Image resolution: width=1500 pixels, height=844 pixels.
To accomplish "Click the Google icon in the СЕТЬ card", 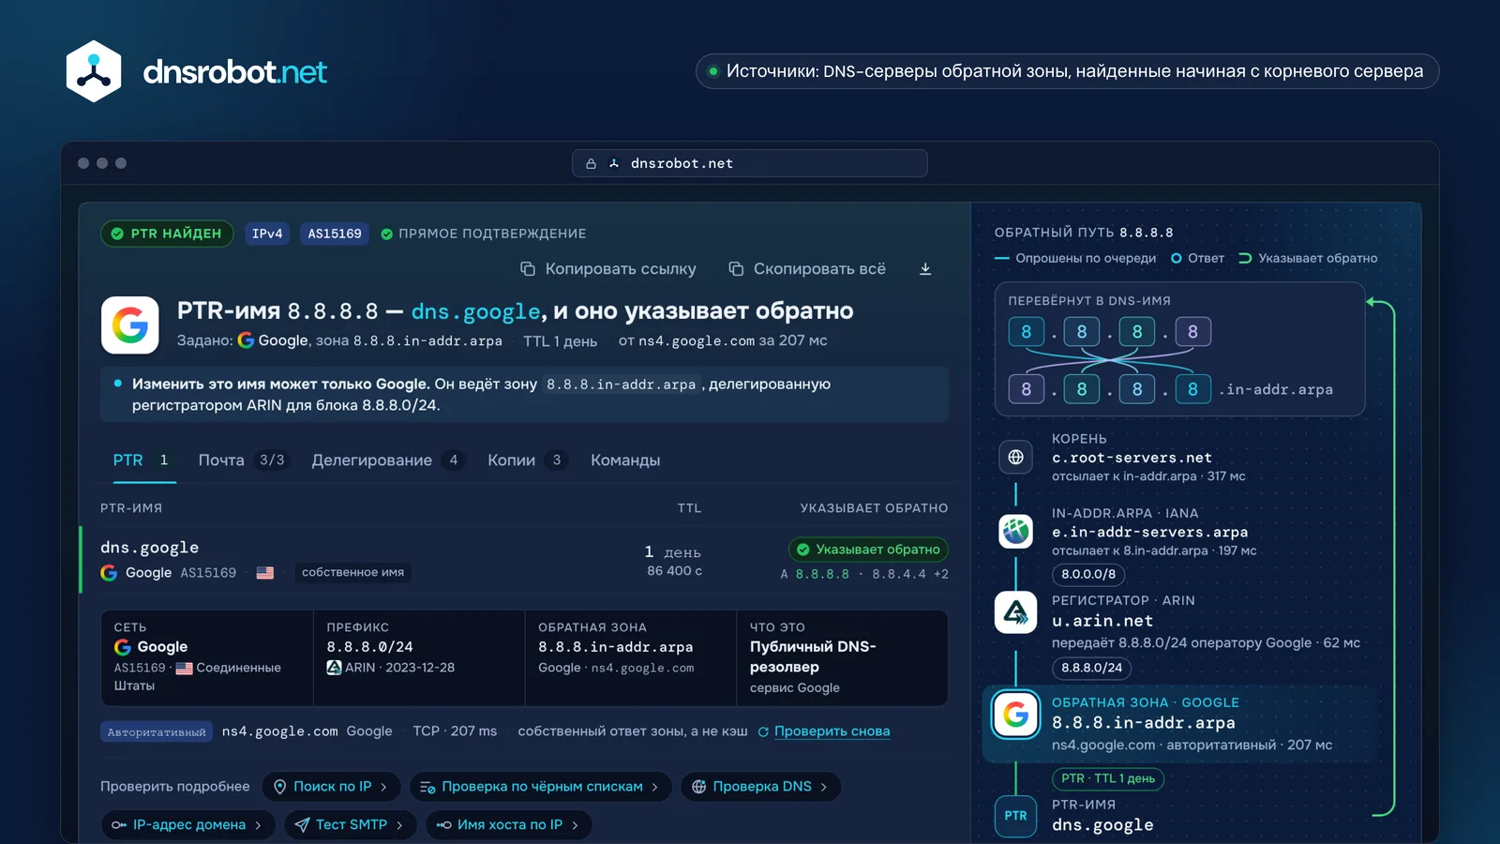I will point(123,647).
